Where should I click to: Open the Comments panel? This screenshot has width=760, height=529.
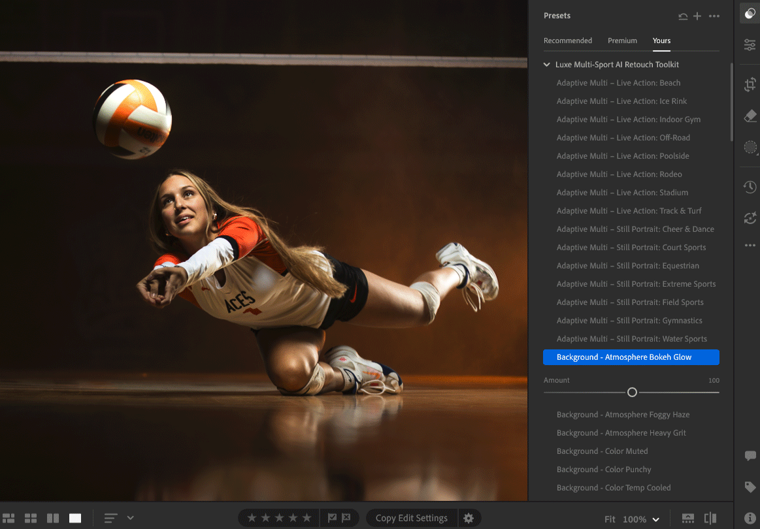(750, 456)
